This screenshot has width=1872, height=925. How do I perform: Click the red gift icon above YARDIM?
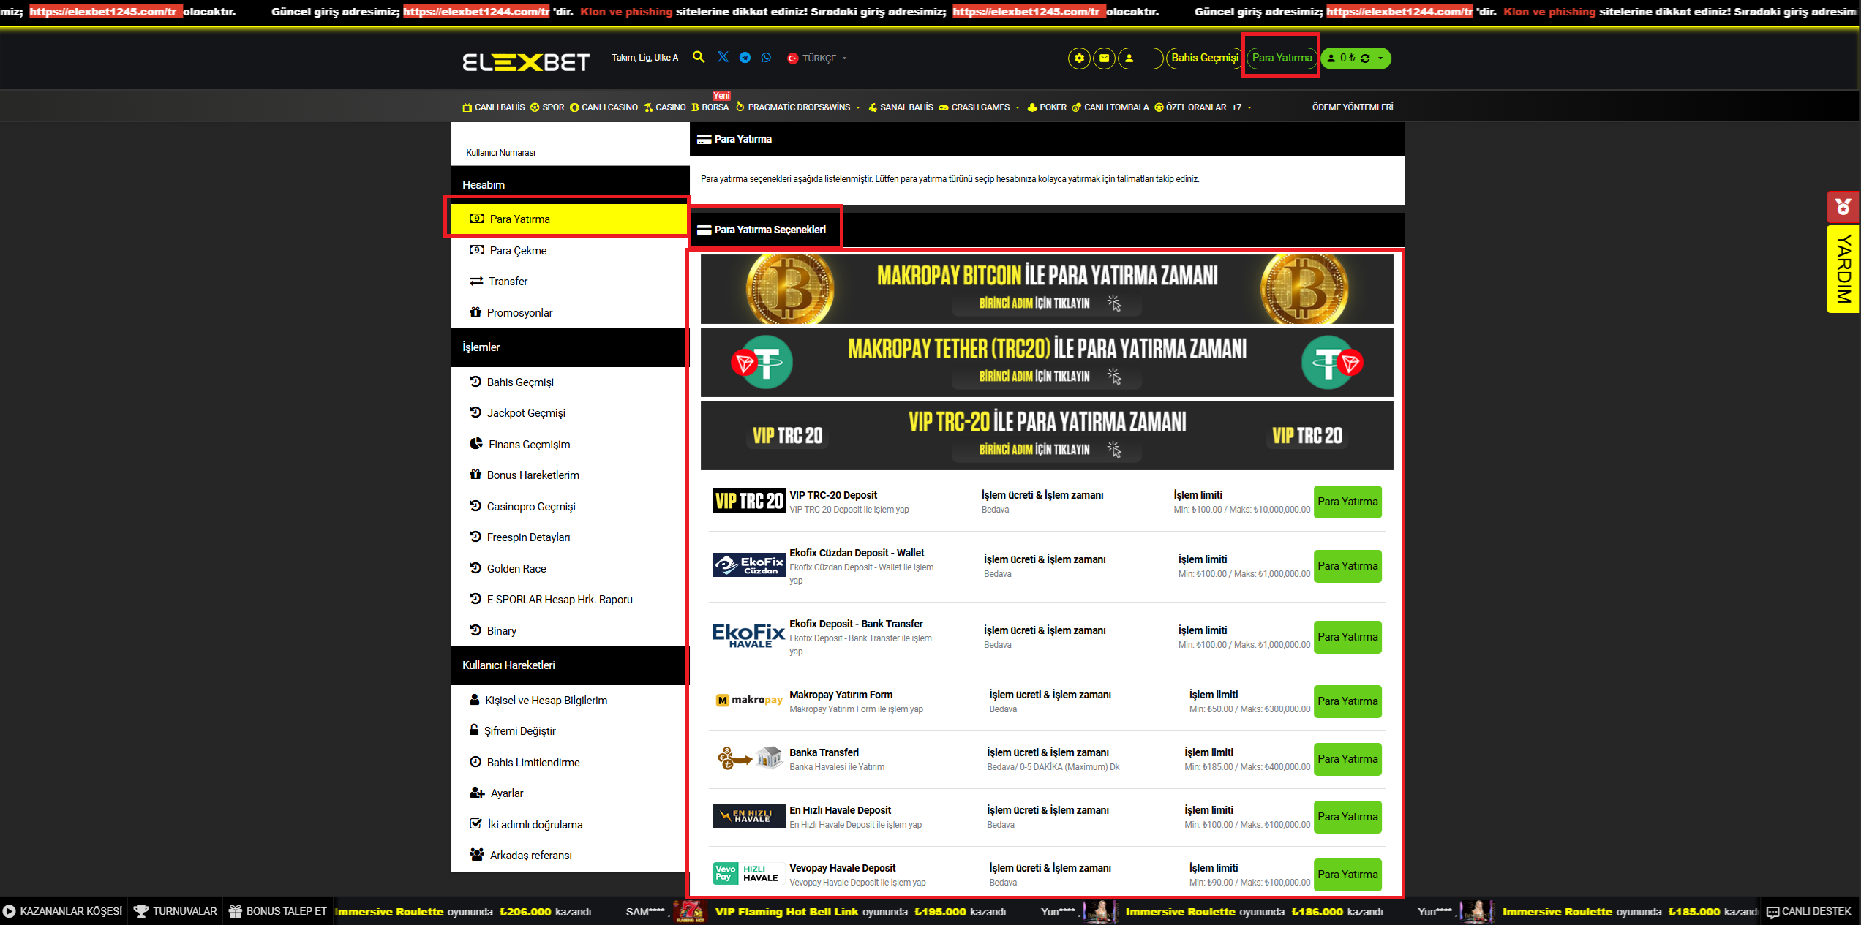pos(1842,207)
